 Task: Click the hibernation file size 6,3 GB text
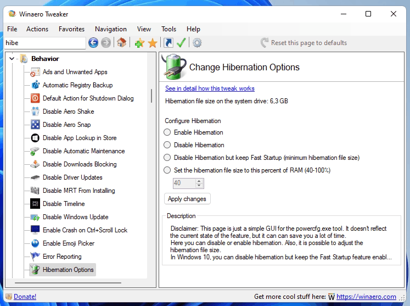tap(227, 101)
